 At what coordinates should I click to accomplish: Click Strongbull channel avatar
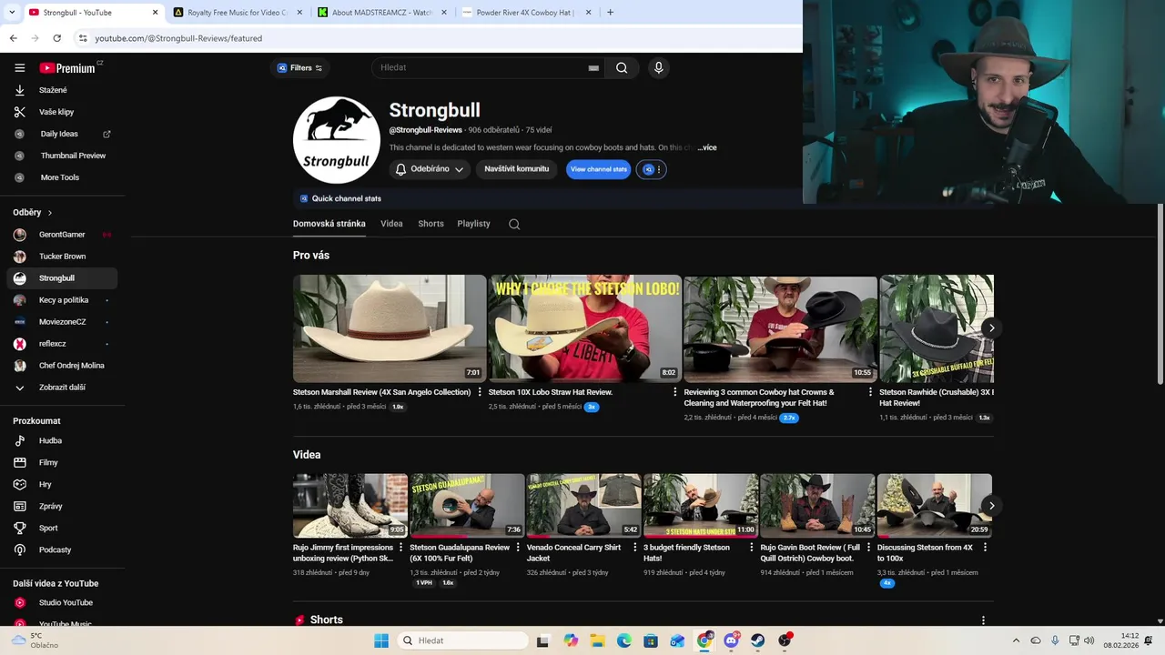(x=337, y=140)
